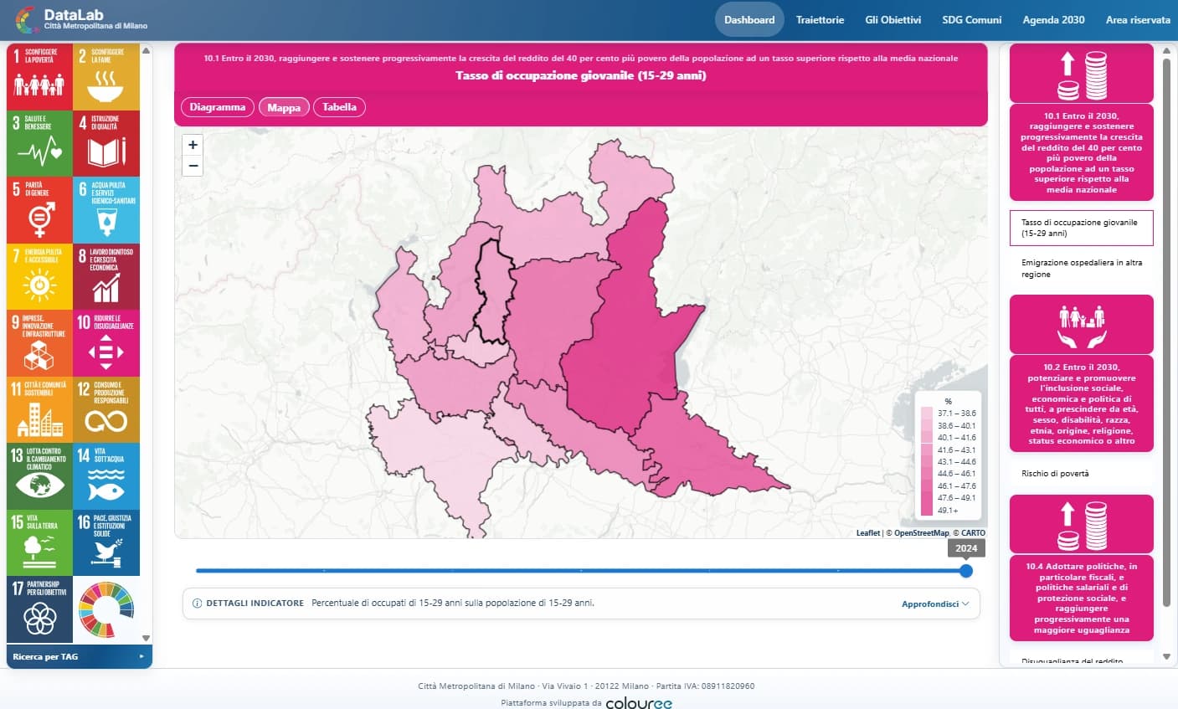Go to Area riservata
The image size is (1178, 709).
coord(1138,19)
